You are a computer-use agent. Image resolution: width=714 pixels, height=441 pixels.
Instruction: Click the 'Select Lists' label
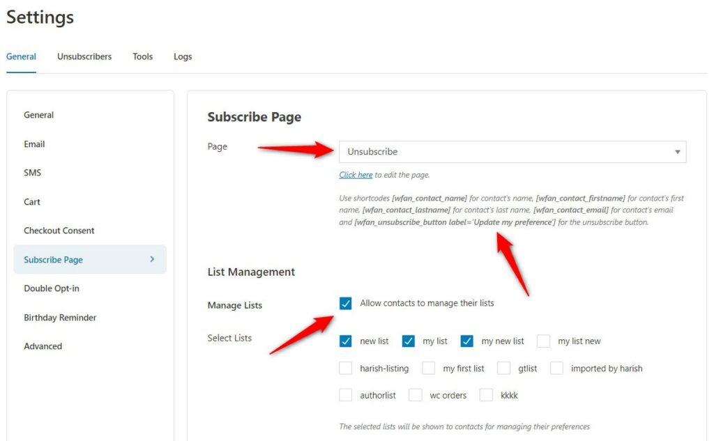(229, 338)
